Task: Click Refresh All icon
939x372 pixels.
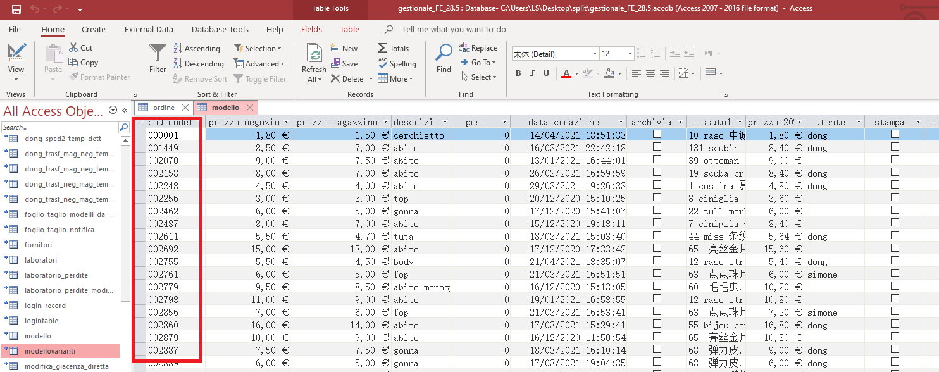Action: 314,53
